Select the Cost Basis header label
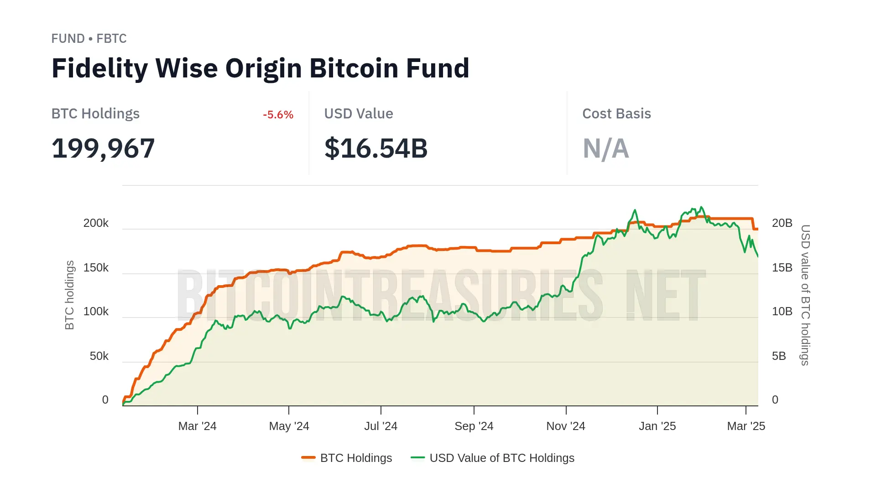The width and height of the screenshot is (876, 492). 616,114
